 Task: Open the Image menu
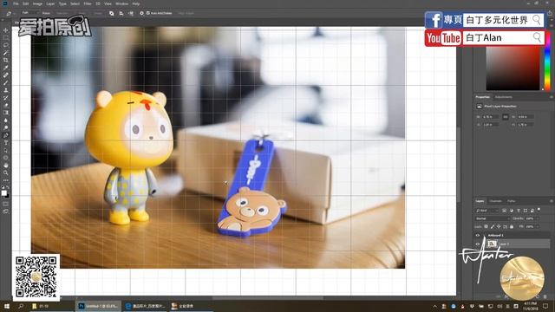(x=37, y=3)
